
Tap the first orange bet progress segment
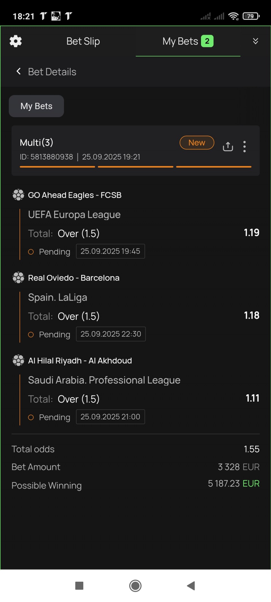coord(57,167)
